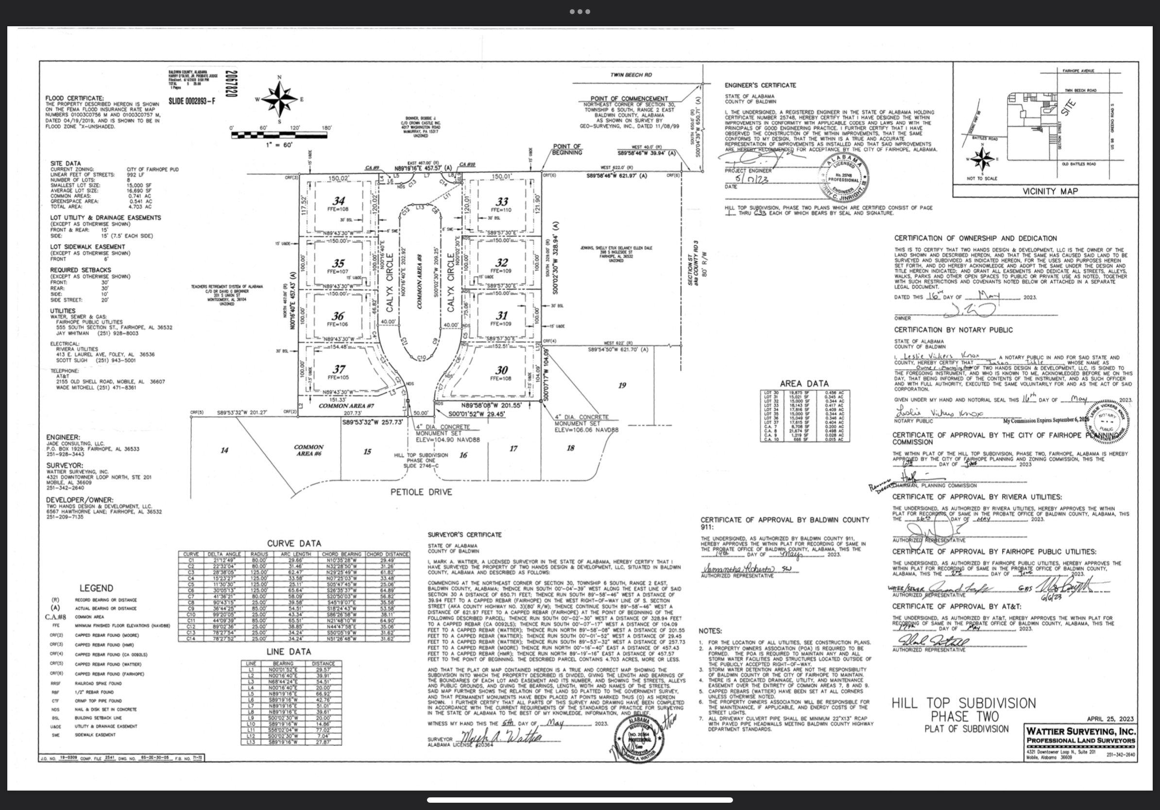This screenshot has height=810, width=1160.
Task: Click the "VICINITY MAP" title
Action: pos(1050,191)
